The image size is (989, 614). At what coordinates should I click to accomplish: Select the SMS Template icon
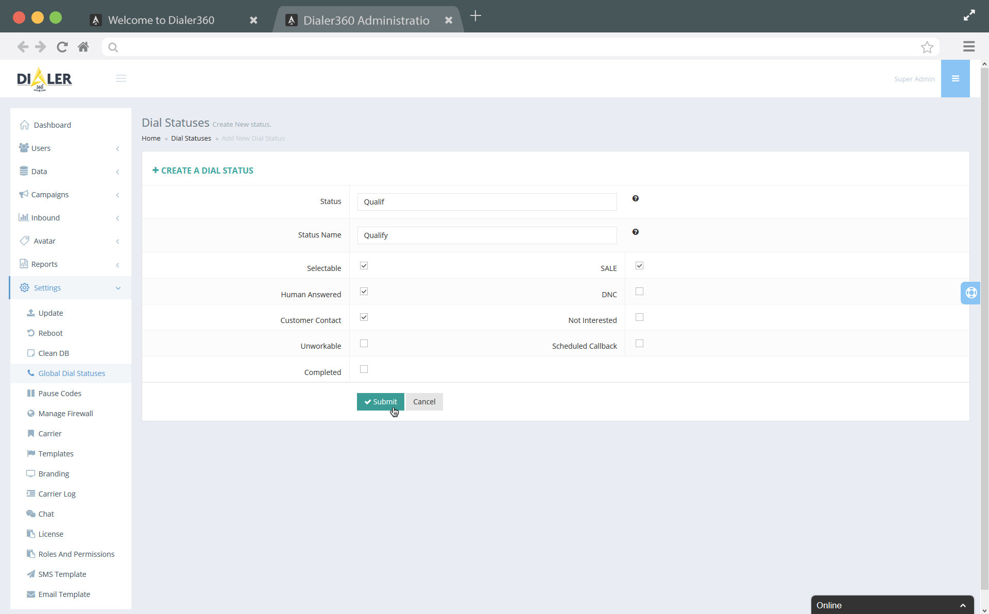31,574
